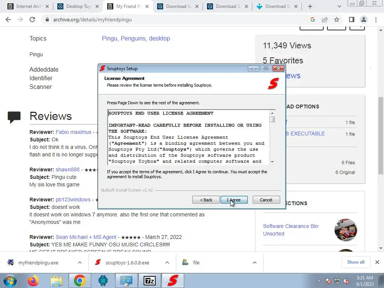384x288 pixels.
Task: Click inside the license agreement text box
Action: pos(189,137)
